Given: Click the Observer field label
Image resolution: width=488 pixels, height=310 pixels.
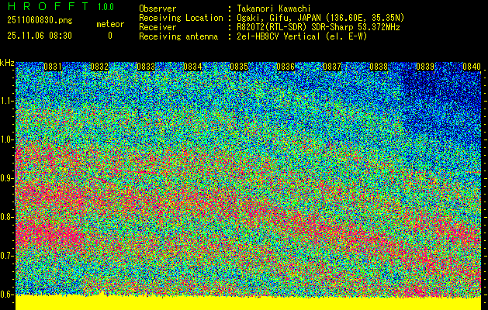Looking at the screenshot, I should coord(157,9).
